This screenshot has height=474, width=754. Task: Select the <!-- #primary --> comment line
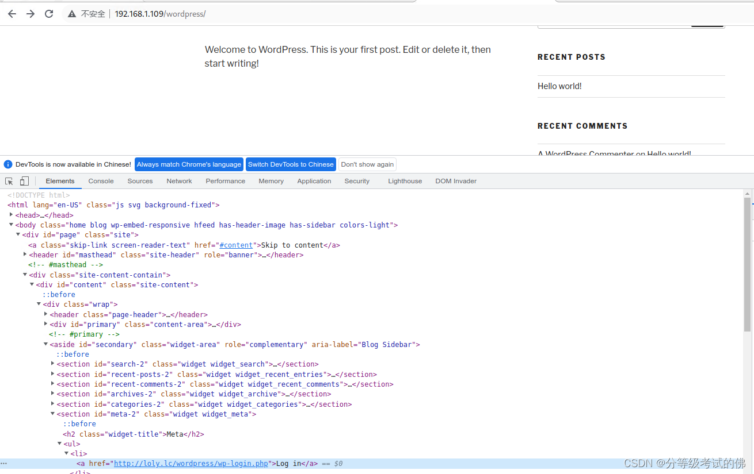84,334
